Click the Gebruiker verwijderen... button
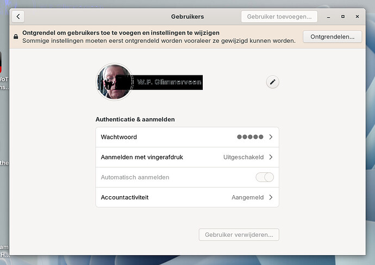 point(239,235)
